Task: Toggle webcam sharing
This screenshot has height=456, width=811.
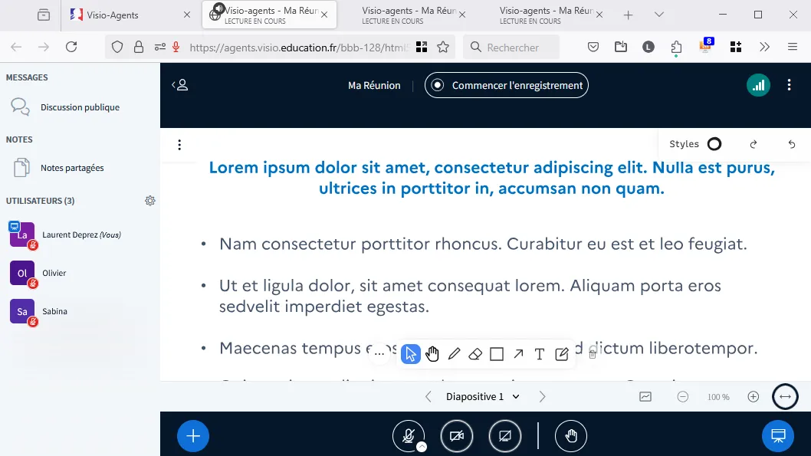Action: (457, 436)
